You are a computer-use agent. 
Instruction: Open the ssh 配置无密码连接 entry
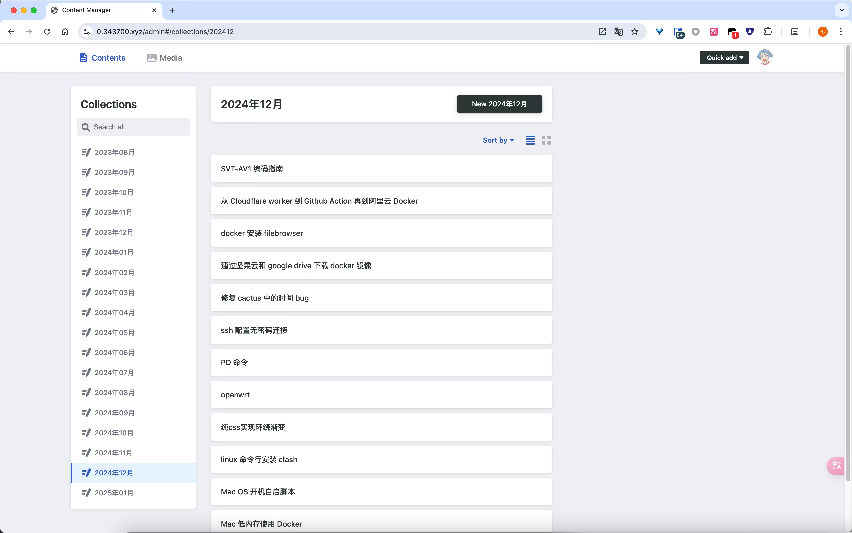[381, 330]
